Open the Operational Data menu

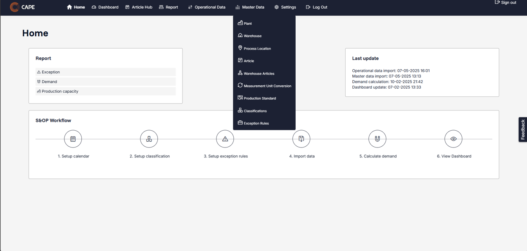tap(207, 7)
